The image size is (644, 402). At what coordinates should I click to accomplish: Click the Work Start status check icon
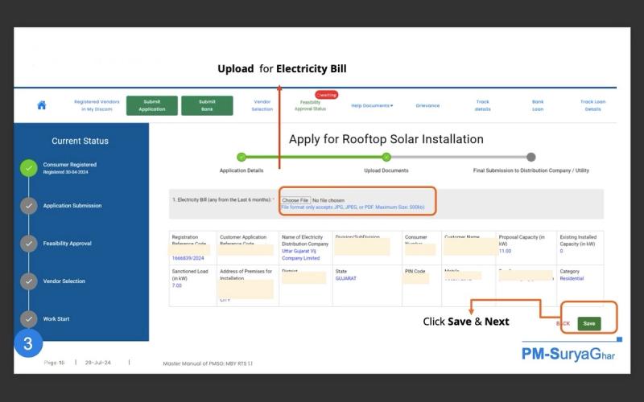(x=29, y=319)
